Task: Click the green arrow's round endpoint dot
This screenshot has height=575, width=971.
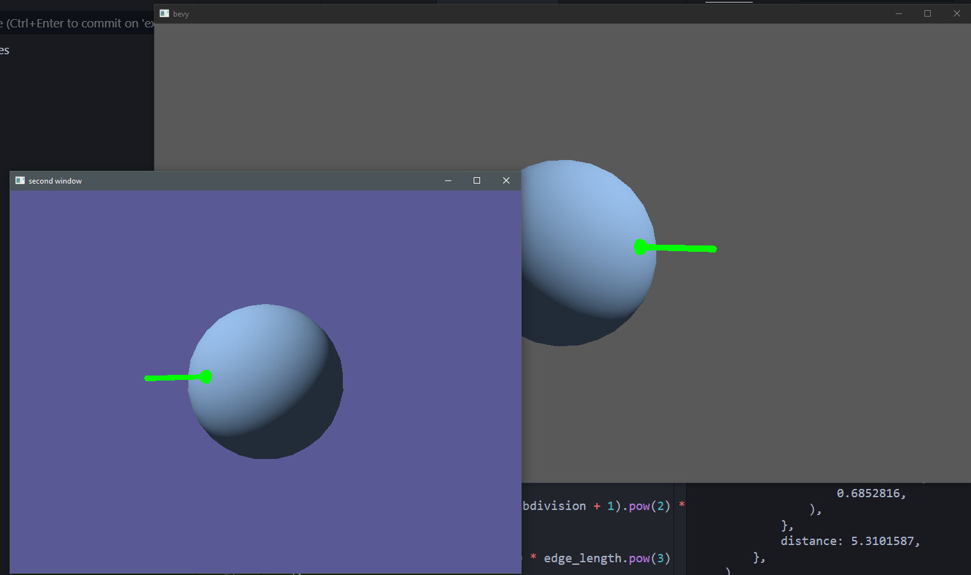Action: click(x=206, y=377)
